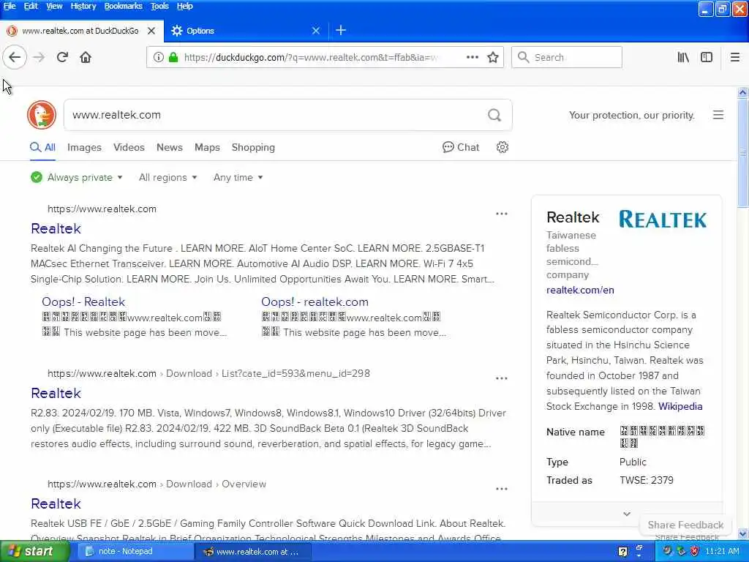Click the Firefox taskbar button for realtek
The height and width of the screenshot is (562, 749).
pos(253,552)
